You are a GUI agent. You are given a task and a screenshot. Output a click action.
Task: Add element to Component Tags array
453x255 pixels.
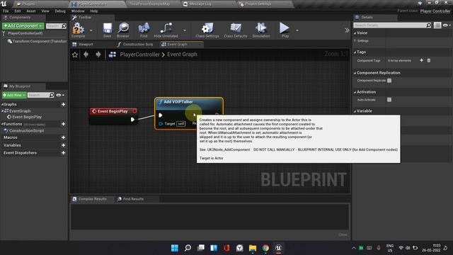[x=422, y=60]
